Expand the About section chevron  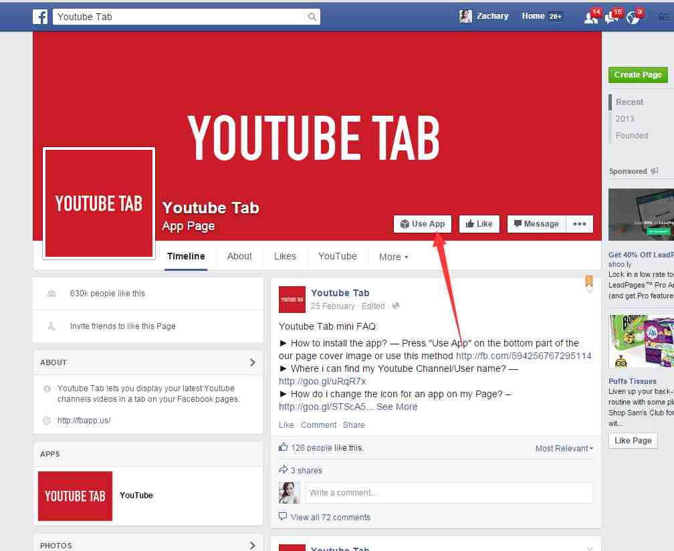pos(252,362)
